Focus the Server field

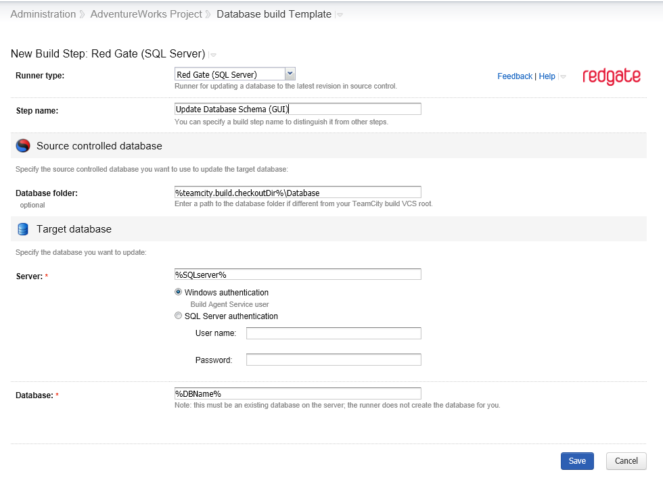click(x=298, y=274)
